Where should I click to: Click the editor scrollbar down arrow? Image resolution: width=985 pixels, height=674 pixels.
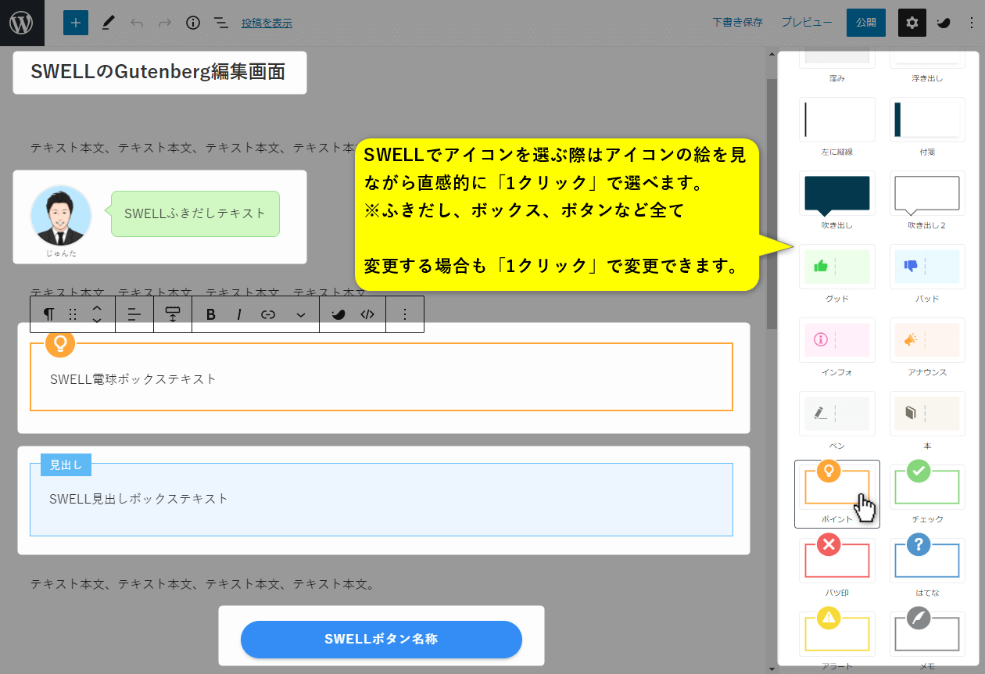[772, 669]
